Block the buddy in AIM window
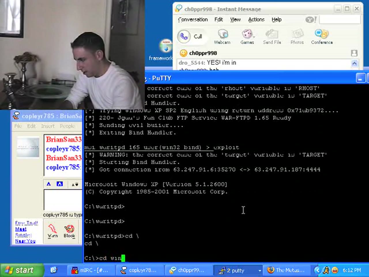 tap(69, 231)
